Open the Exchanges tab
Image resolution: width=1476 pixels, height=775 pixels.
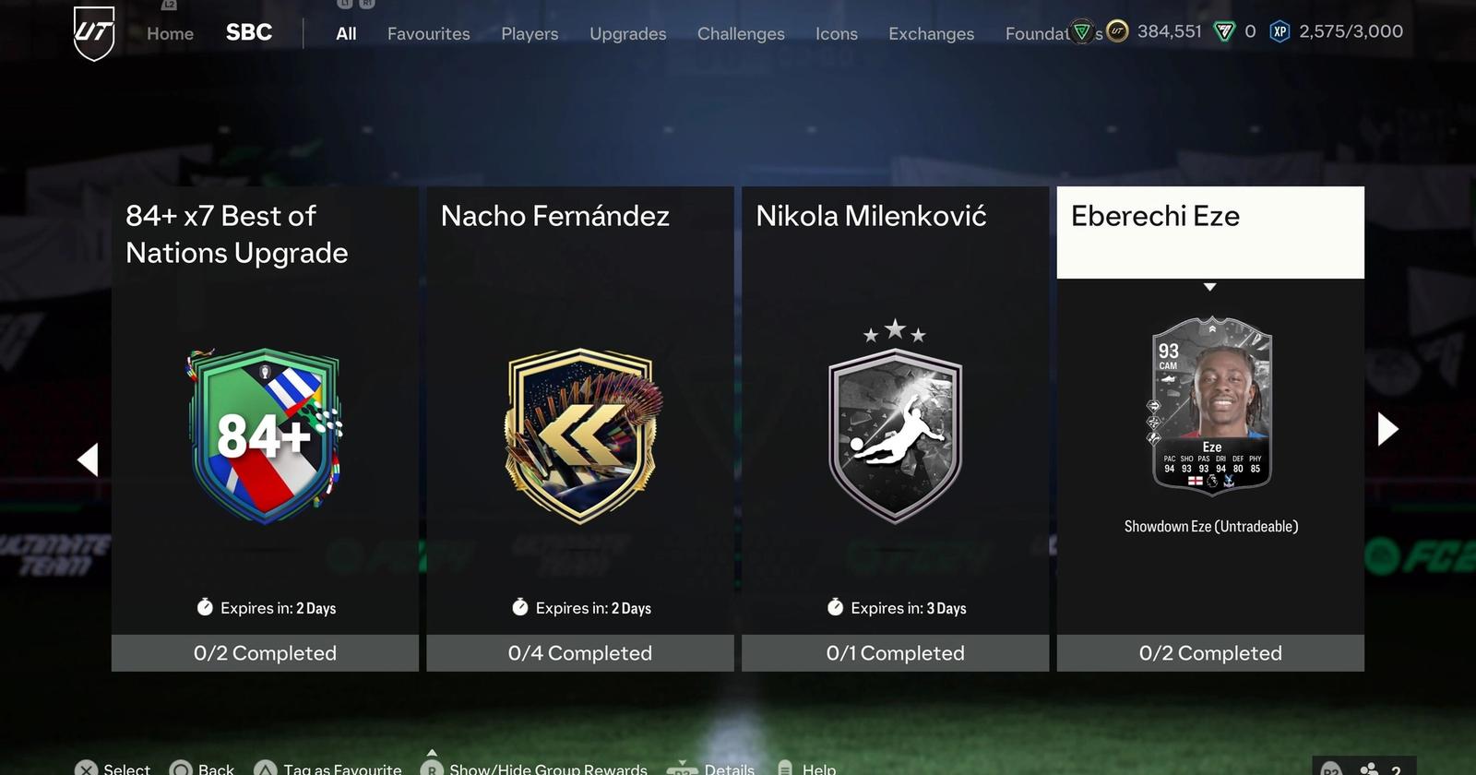click(931, 34)
